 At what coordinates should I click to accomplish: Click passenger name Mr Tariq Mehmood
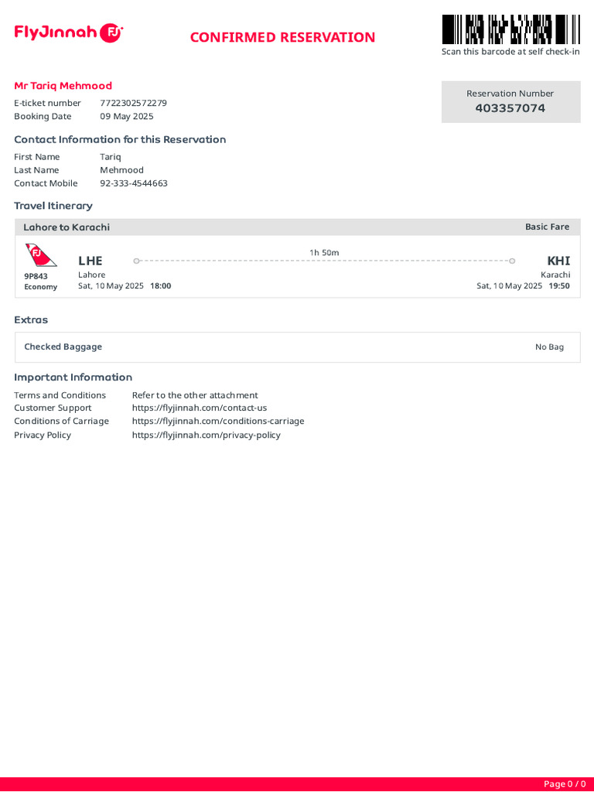tap(63, 86)
